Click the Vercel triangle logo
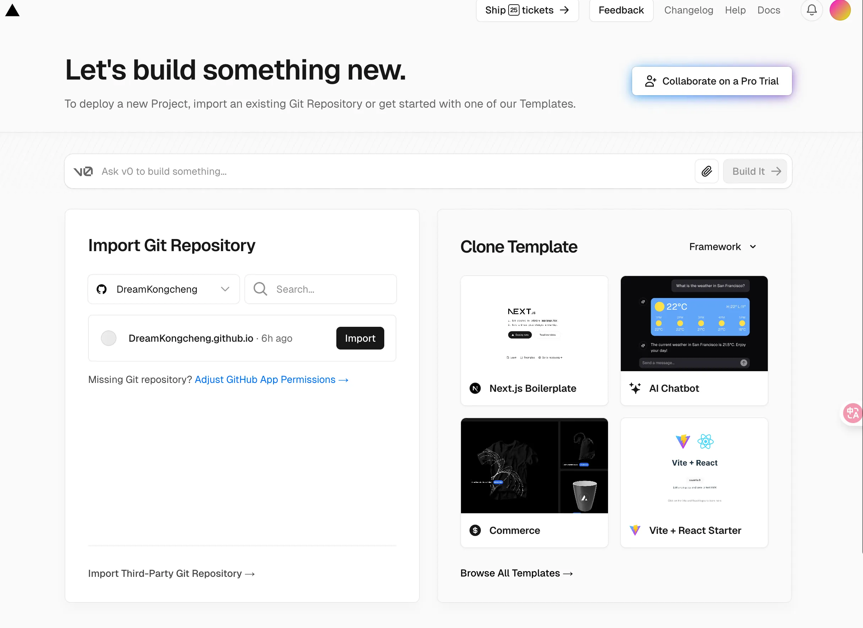 12,10
